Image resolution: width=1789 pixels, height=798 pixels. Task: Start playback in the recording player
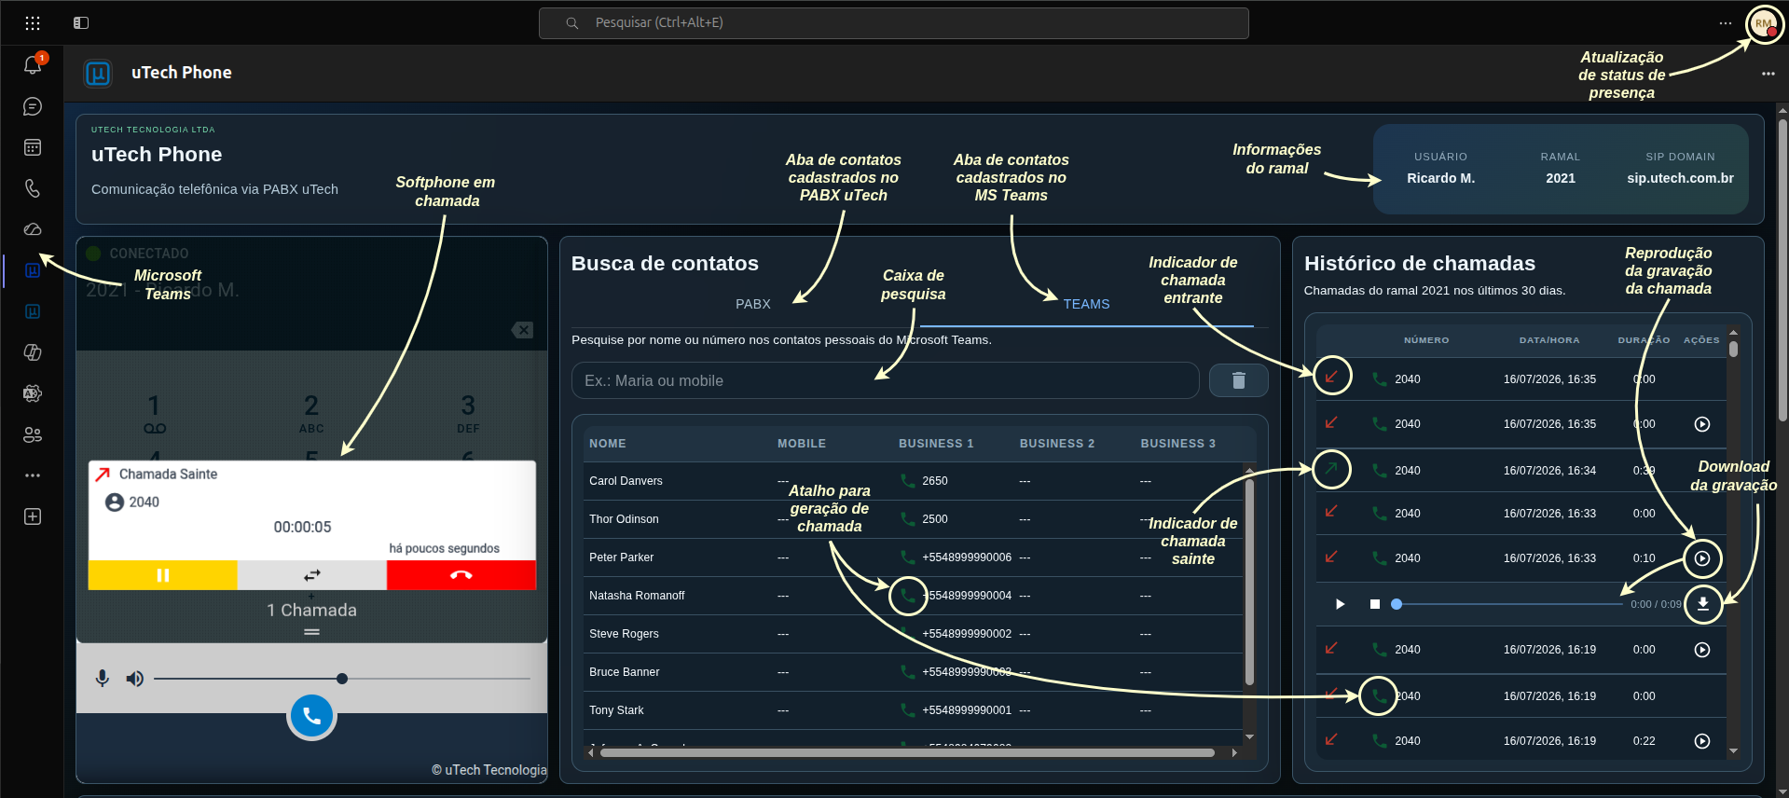click(1340, 604)
